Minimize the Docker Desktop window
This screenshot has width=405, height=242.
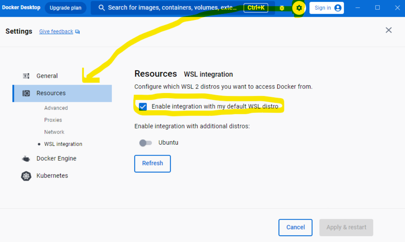click(x=357, y=8)
